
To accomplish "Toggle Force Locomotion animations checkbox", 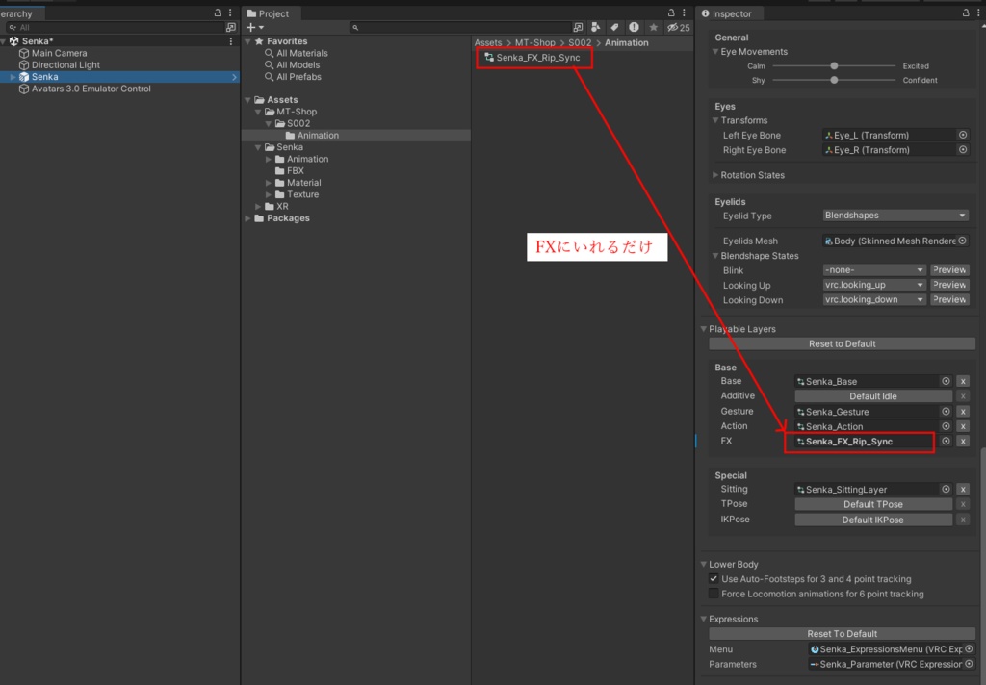I will tap(714, 594).
